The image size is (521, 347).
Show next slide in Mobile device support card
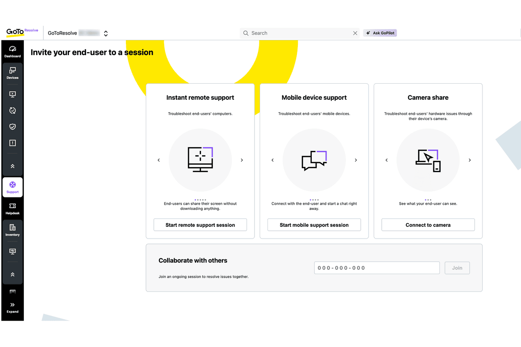pyautogui.click(x=356, y=160)
